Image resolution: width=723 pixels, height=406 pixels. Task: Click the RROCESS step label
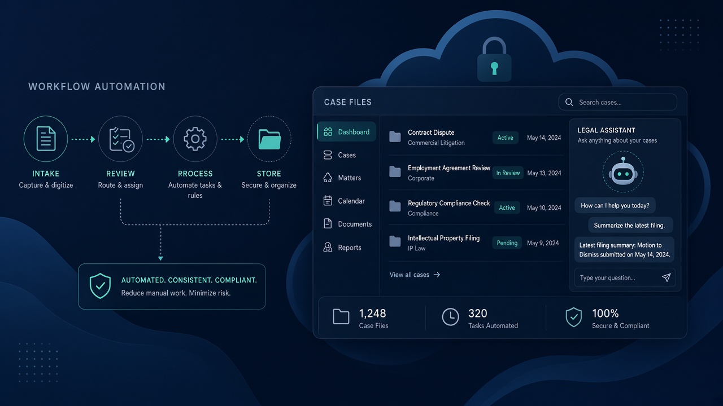(195, 174)
